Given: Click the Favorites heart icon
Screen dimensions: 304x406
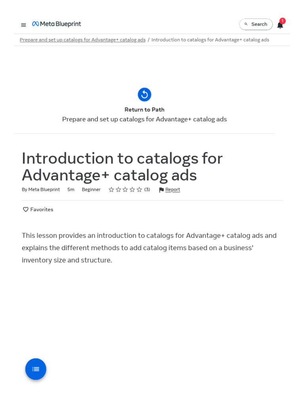Looking at the screenshot, I should coord(26,209).
